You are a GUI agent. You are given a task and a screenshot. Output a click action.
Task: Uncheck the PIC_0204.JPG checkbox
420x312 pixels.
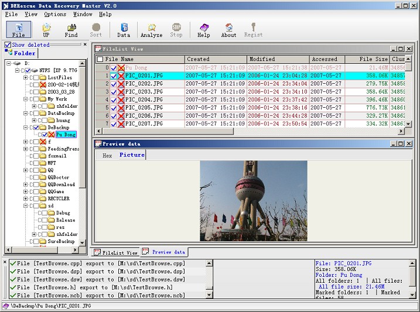click(114, 100)
